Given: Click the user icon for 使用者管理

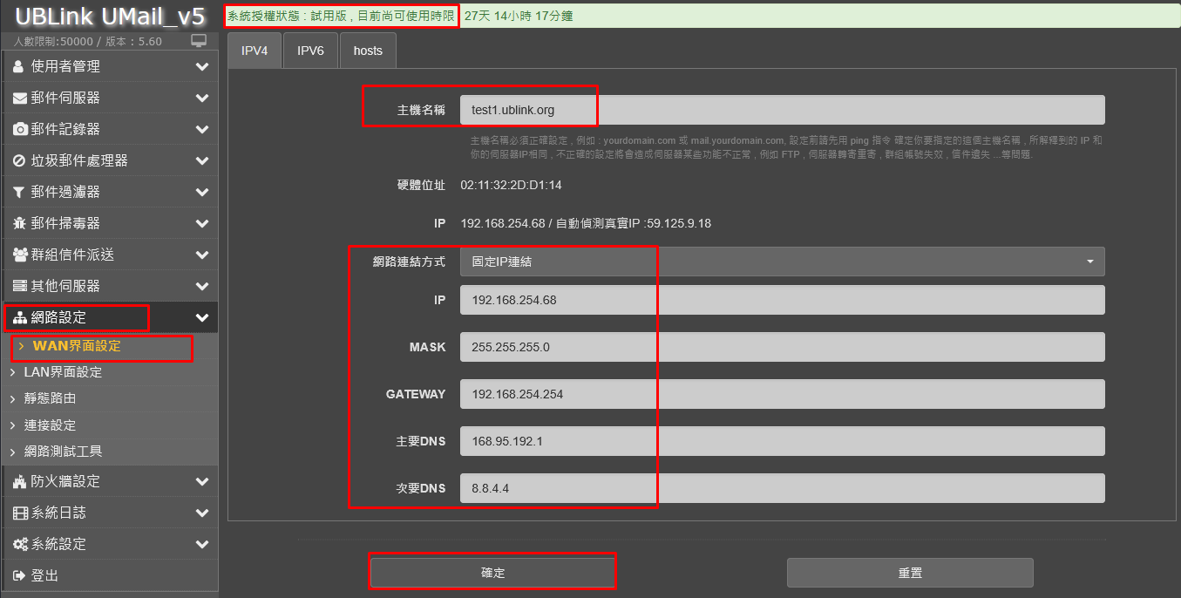Looking at the screenshot, I should [x=19, y=66].
